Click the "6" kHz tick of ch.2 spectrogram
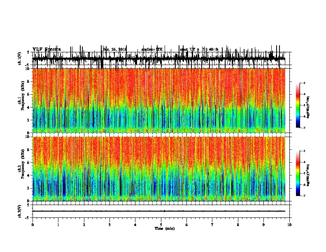 click(28, 163)
